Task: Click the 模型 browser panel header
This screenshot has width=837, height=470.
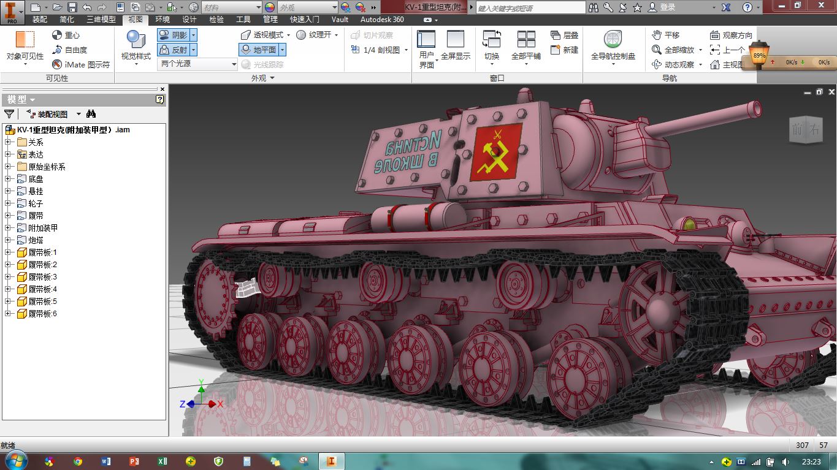Action: (x=84, y=99)
